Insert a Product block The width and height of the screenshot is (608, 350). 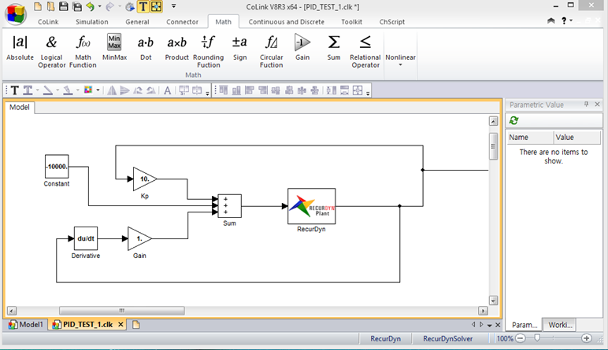[x=177, y=48]
